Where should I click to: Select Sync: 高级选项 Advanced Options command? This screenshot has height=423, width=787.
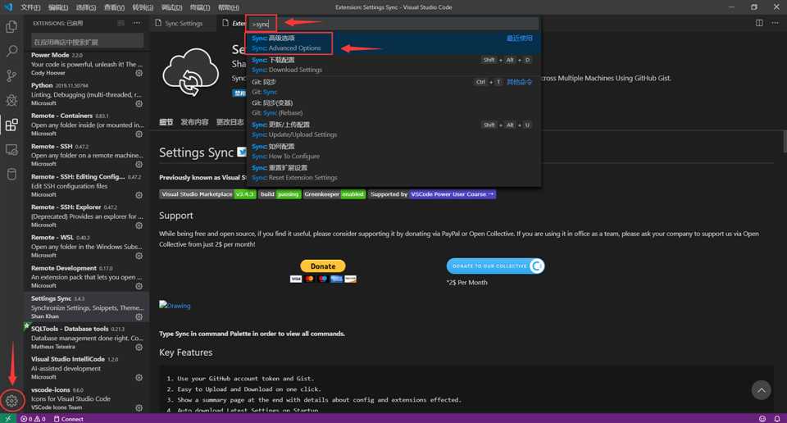click(x=393, y=43)
